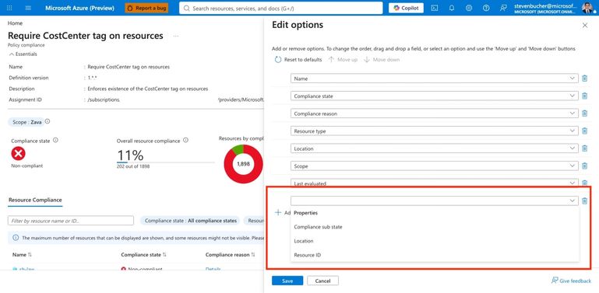
Task: Open the Resource type field dropdown
Action: 435,131
